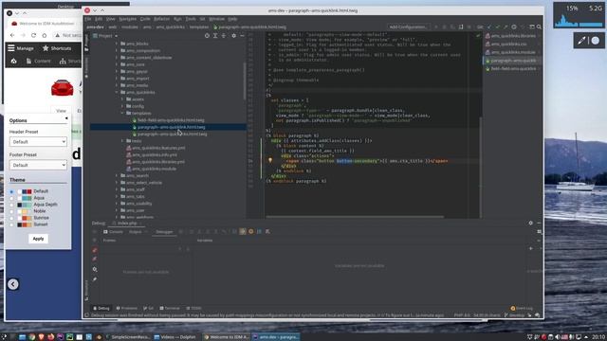Click the browser back arrow
Viewport: 607px width, 341px height.
click(x=12, y=35)
